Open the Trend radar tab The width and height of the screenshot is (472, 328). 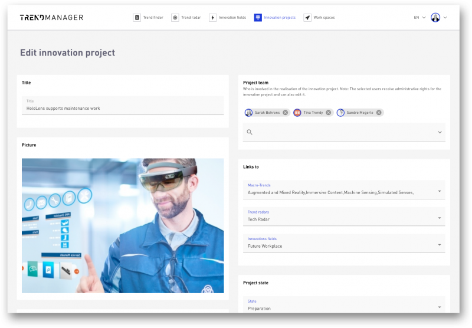pyautogui.click(x=186, y=18)
